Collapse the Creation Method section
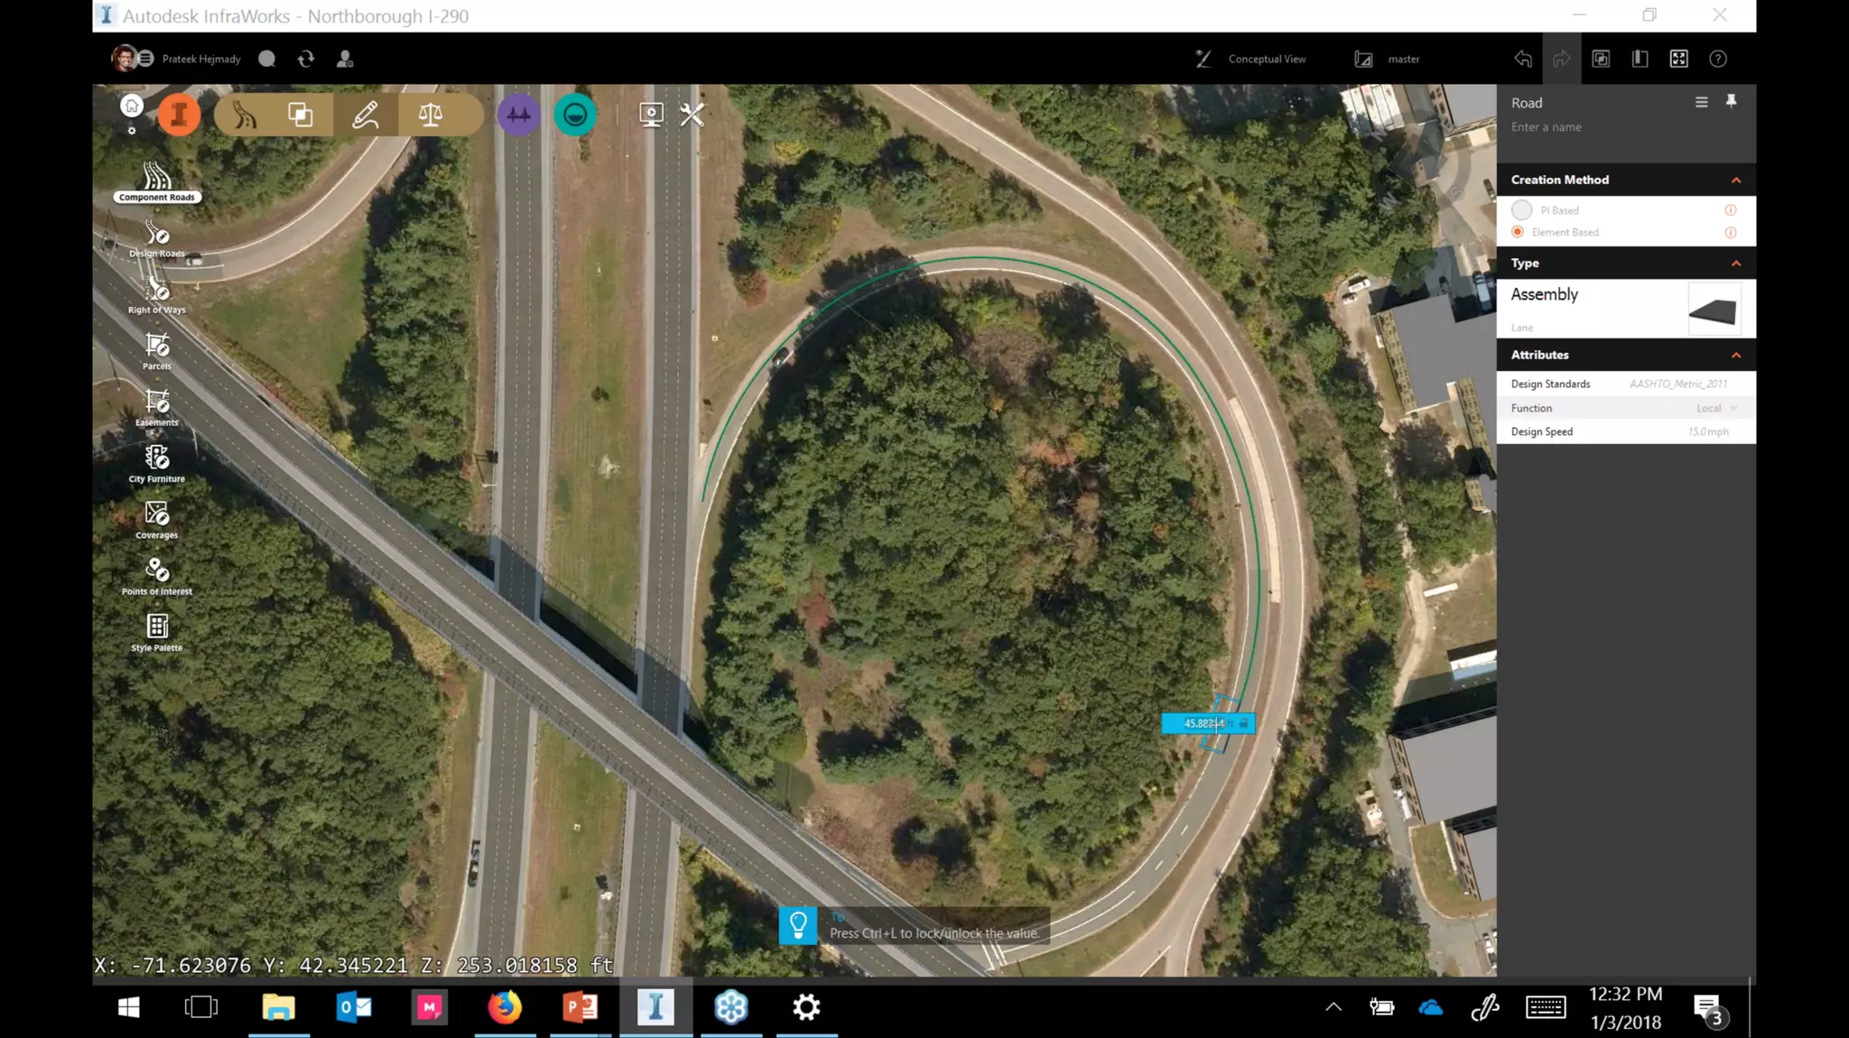1849x1038 pixels. click(x=1736, y=180)
